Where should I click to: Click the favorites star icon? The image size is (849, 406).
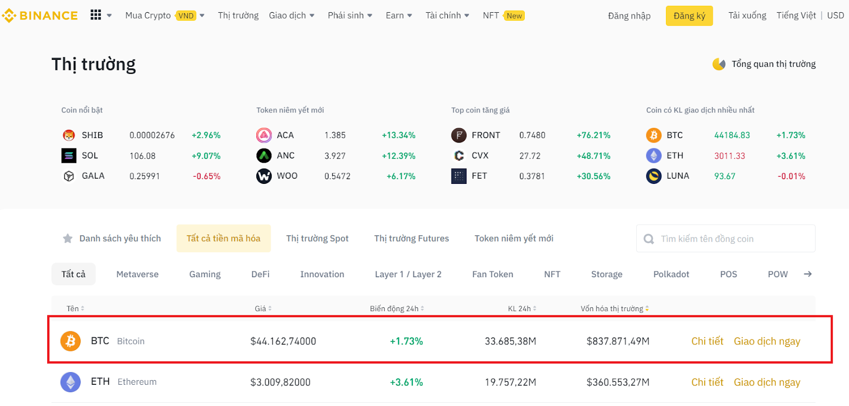pos(67,239)
